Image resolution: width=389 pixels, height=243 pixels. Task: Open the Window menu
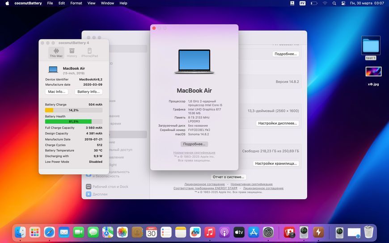(107, 3)
